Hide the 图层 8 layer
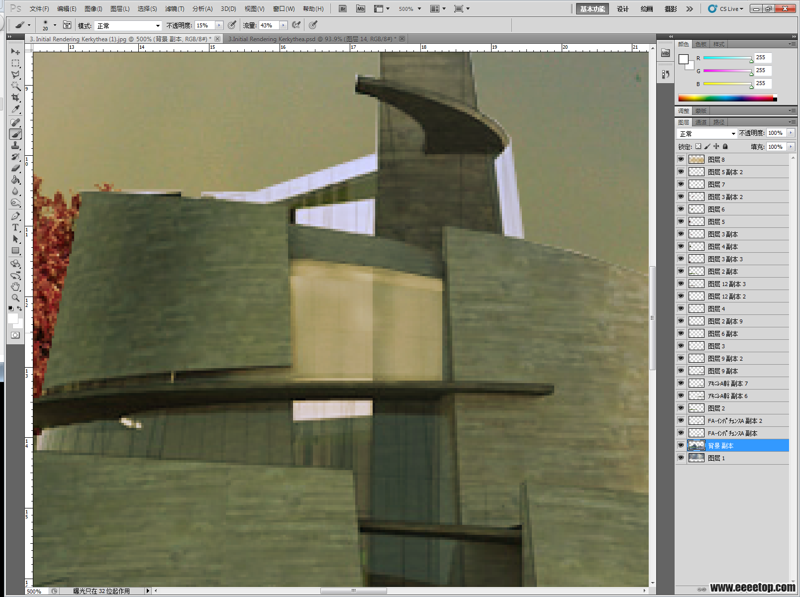 [681, 159]
